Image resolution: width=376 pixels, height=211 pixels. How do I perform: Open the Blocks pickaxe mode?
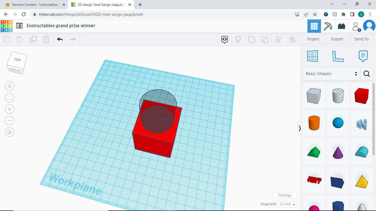coord(328,26)
